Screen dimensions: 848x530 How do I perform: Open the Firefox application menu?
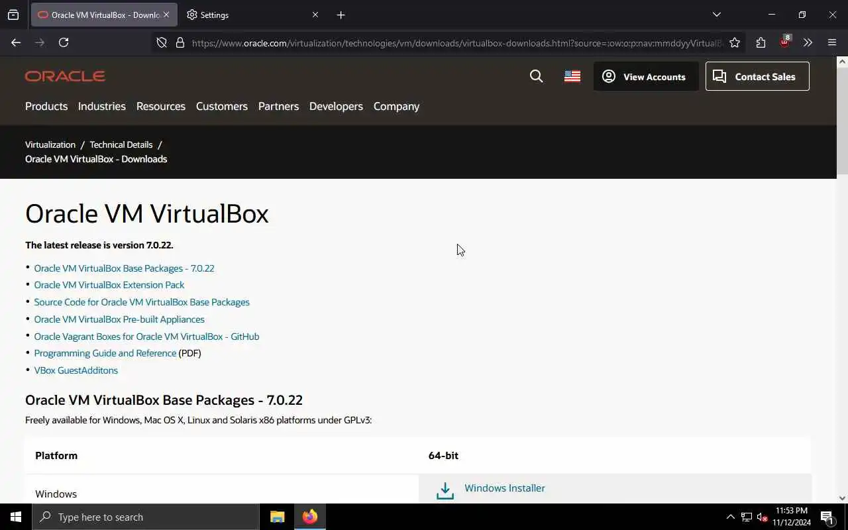click(832, 42)
